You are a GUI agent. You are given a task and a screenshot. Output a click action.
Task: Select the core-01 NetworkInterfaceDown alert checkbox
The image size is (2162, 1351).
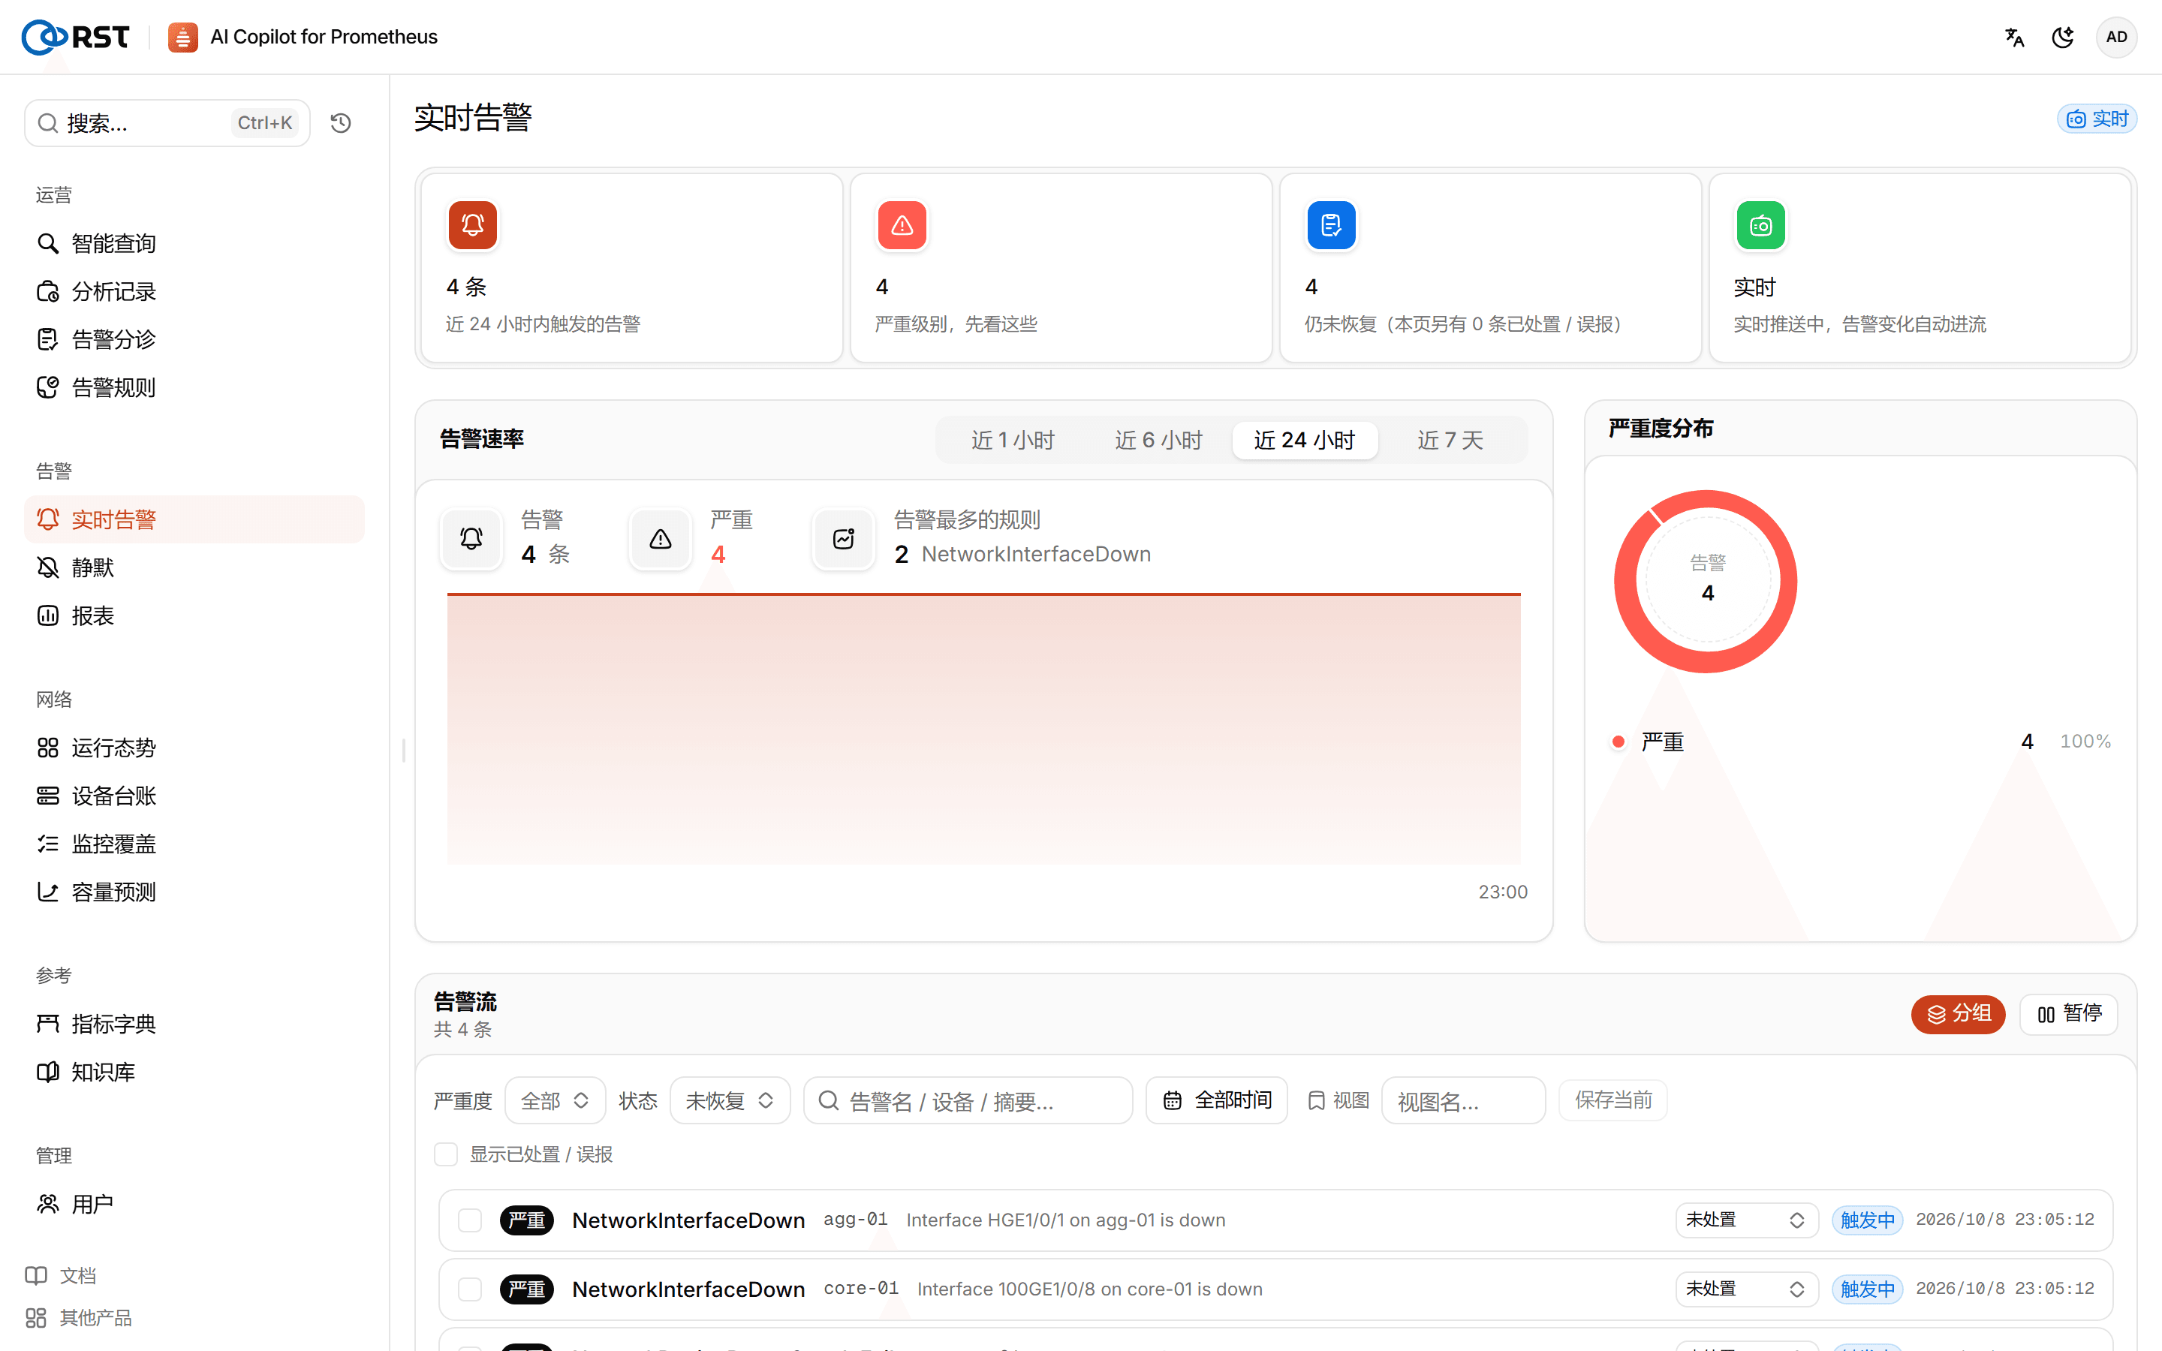tap(470, 1289)
